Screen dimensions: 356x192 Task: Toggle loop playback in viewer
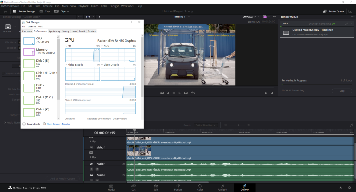(x=193, y=93)
